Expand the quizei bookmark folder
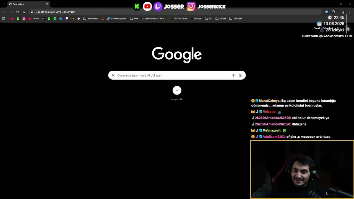Viewport: 354px width, 199px height. [x=221, y=19]
